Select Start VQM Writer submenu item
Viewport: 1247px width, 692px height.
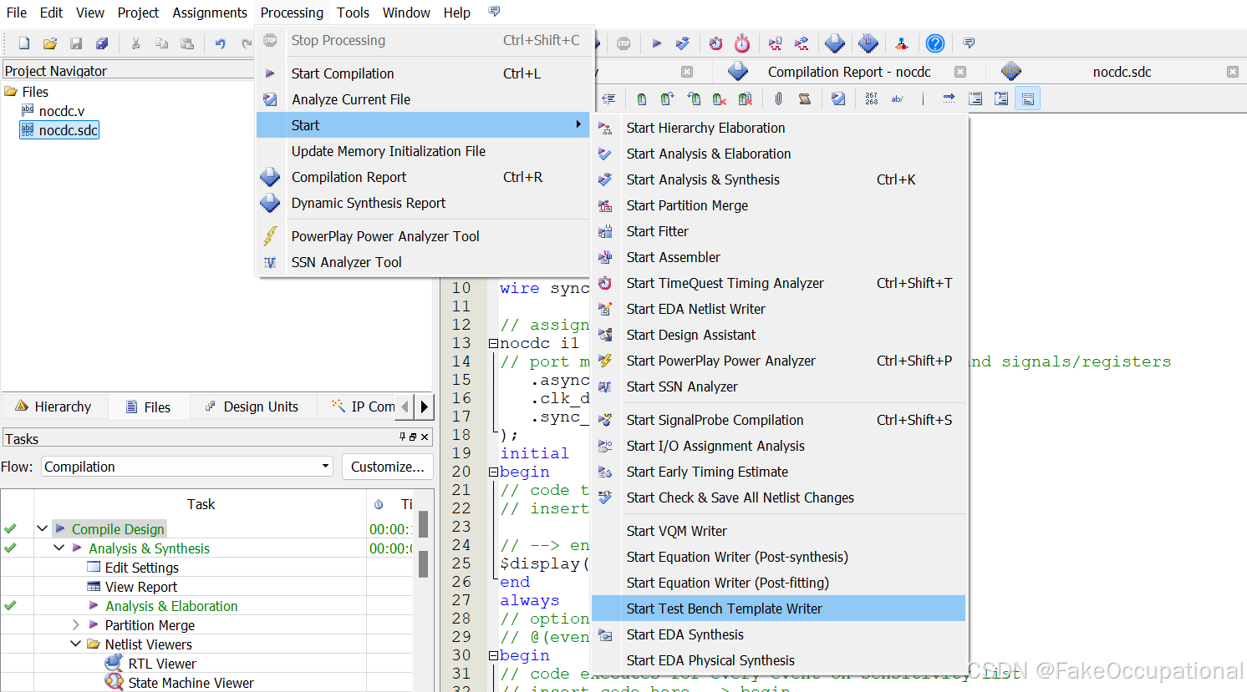[778, 531]
